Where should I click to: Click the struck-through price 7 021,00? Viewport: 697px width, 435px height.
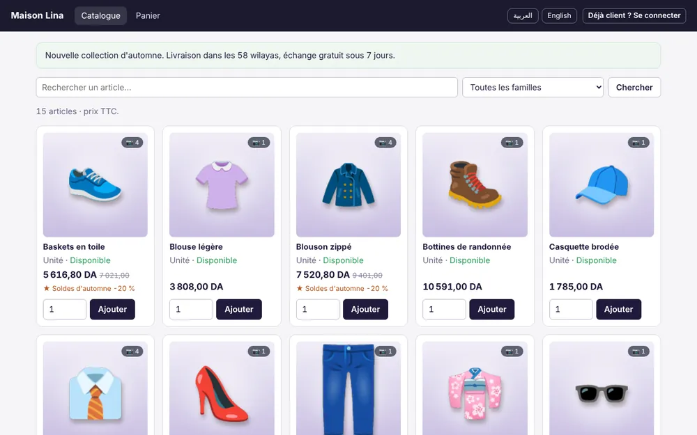pyautogui.click(x=114, y=275)
